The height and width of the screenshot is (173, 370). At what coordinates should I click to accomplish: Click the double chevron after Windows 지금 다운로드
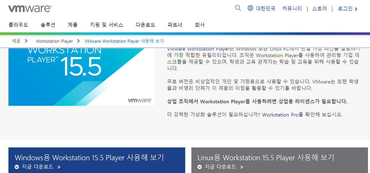pyautogui.click(x=59, y=167)
